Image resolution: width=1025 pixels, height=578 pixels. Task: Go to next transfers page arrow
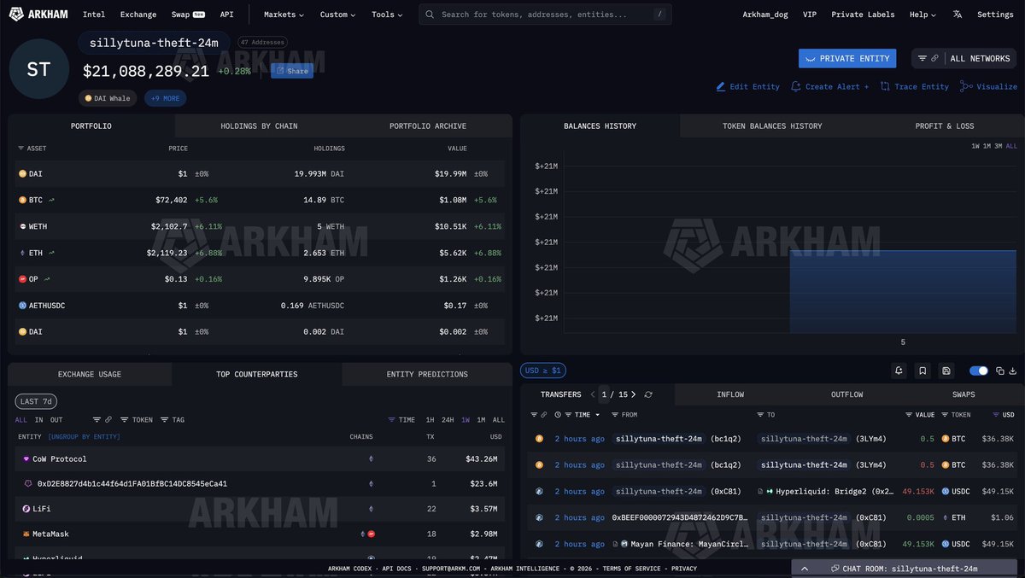(x=635, y=394)
